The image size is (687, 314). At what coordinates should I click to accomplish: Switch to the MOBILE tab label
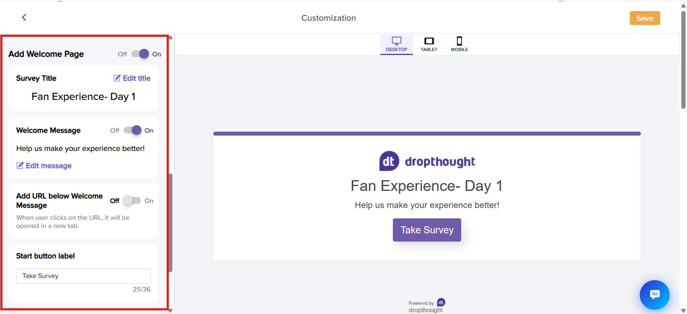pyautogui.click(x=459, y=50)
